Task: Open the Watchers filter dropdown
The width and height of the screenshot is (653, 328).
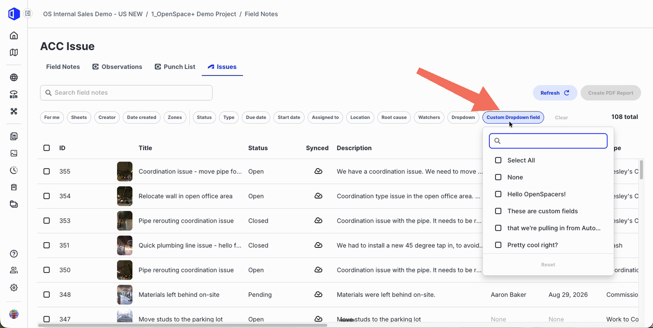Action: pyautogui.click(x=429, y=118)
